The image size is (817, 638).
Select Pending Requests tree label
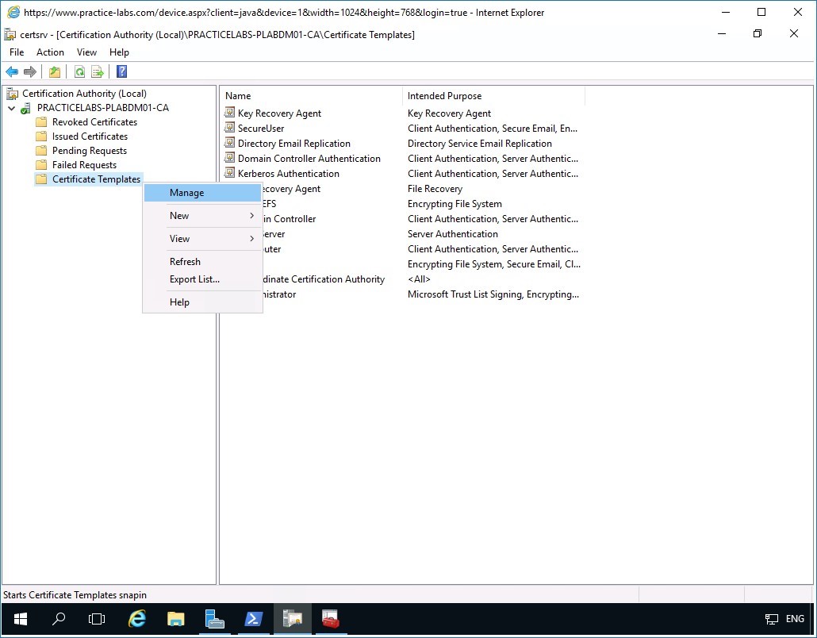(89, 151)
